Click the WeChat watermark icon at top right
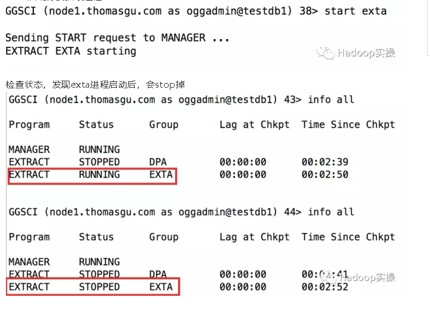 point(324,53)
